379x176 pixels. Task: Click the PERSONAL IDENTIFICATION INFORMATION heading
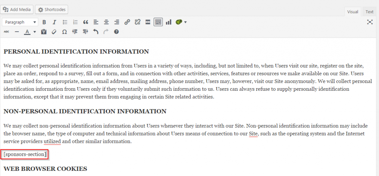point(76,52)
